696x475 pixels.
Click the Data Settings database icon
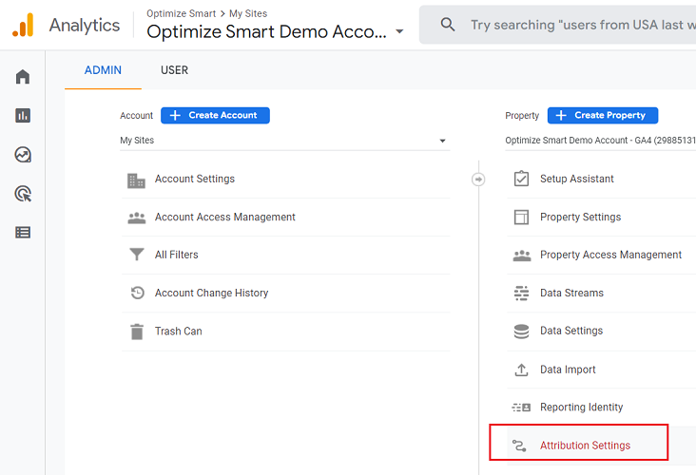point(521,332)
